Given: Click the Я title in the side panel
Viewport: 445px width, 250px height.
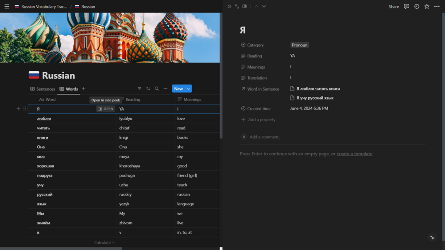Looking at the screenshot, I should 243,30.
